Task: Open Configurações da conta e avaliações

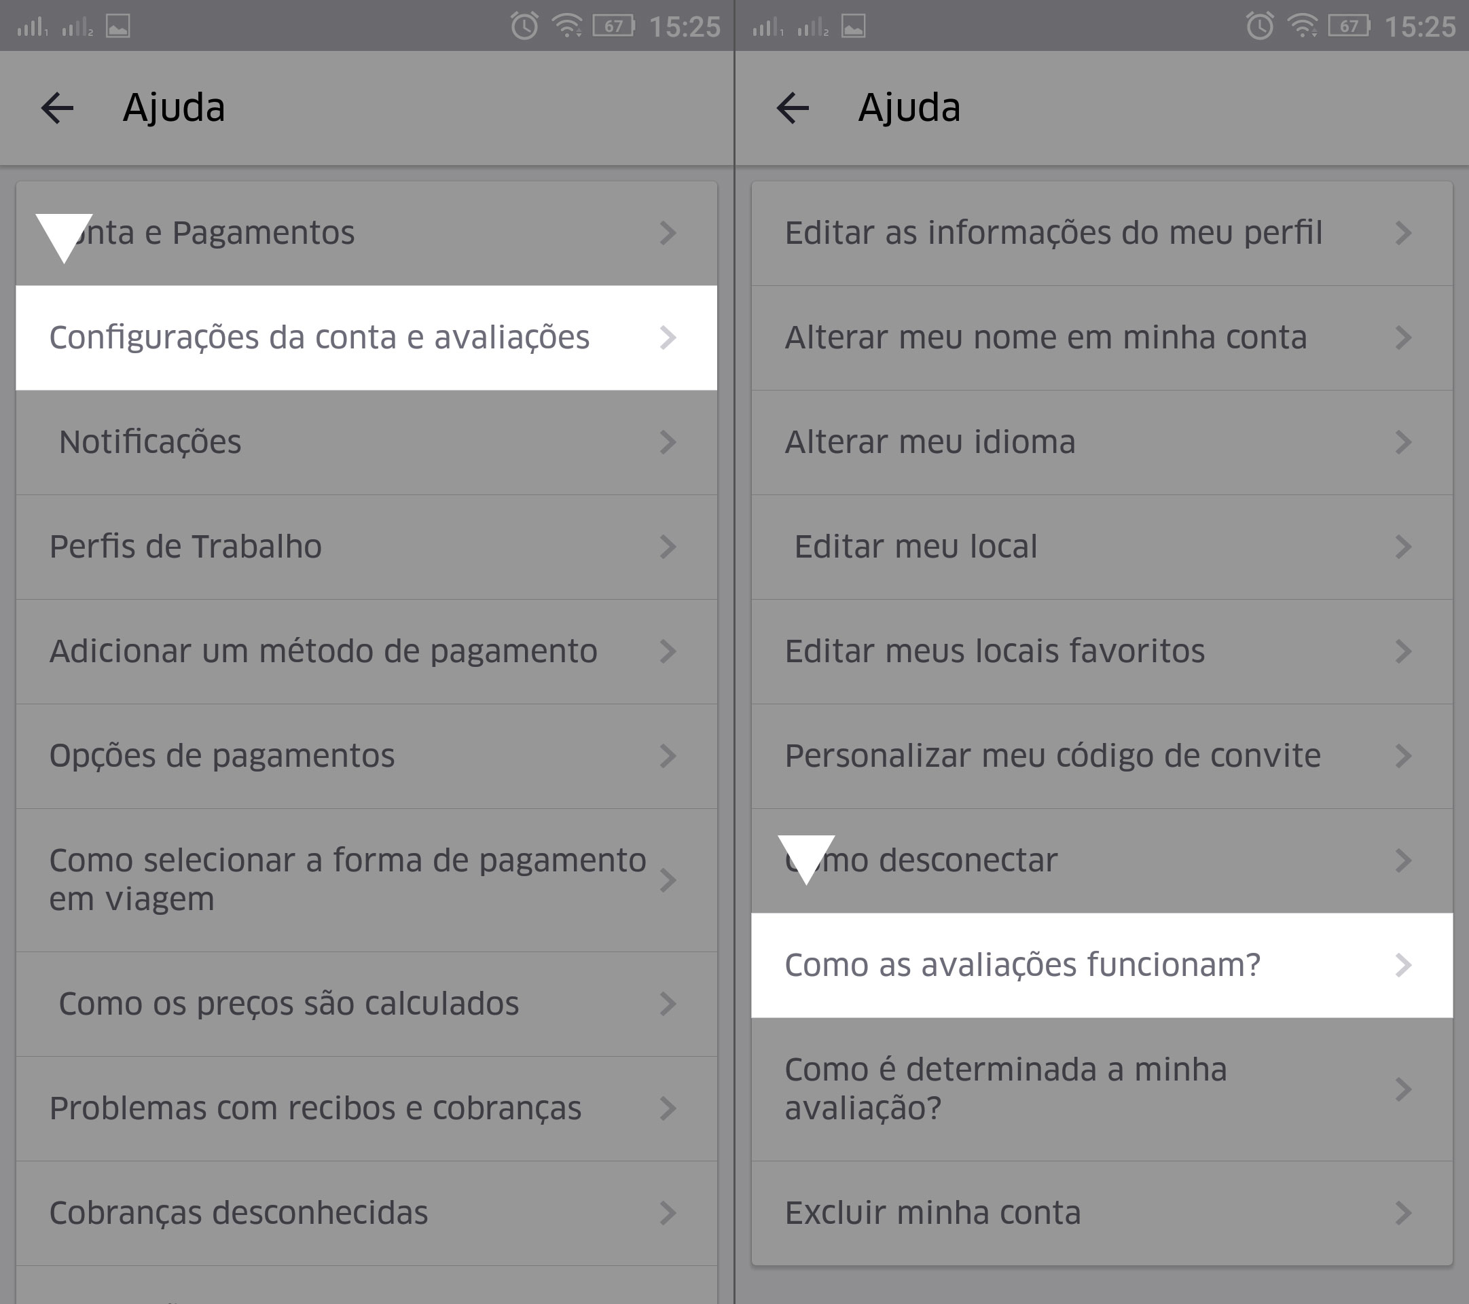Action: coord(319,338)
